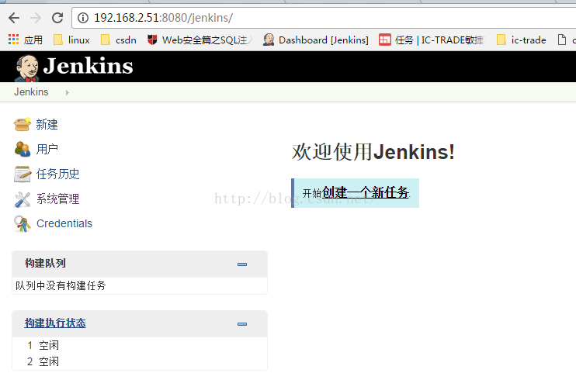Image resolution: width=576 pixels, height=380 pixels.
Task: Expand the breadcrumb arrow next to Jenkins
Action: [68, 92]
